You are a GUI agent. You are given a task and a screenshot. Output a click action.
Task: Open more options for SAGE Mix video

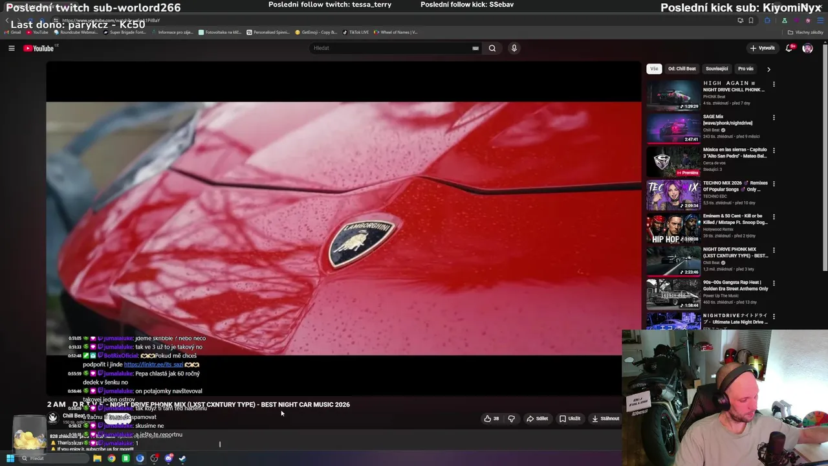point(774,118)
